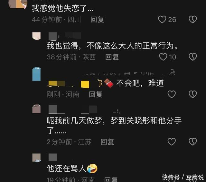The height and width of the screenshot is (182, 206).
Task: Select comment text 不会吧，难道
Action: click(x=140, y=83)
